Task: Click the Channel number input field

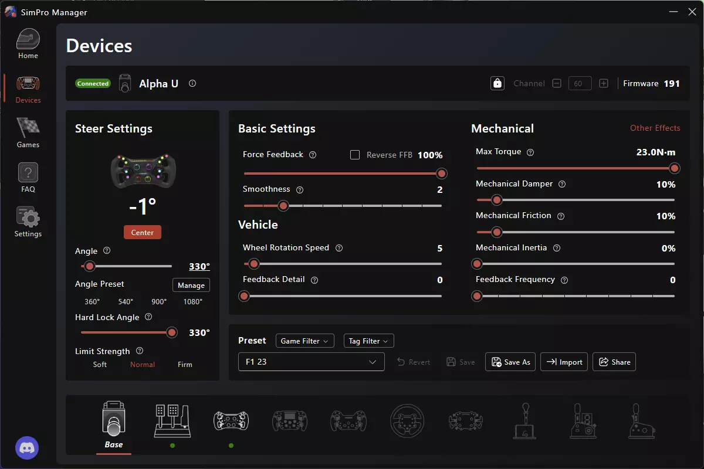Action: [x=580, y=83]
